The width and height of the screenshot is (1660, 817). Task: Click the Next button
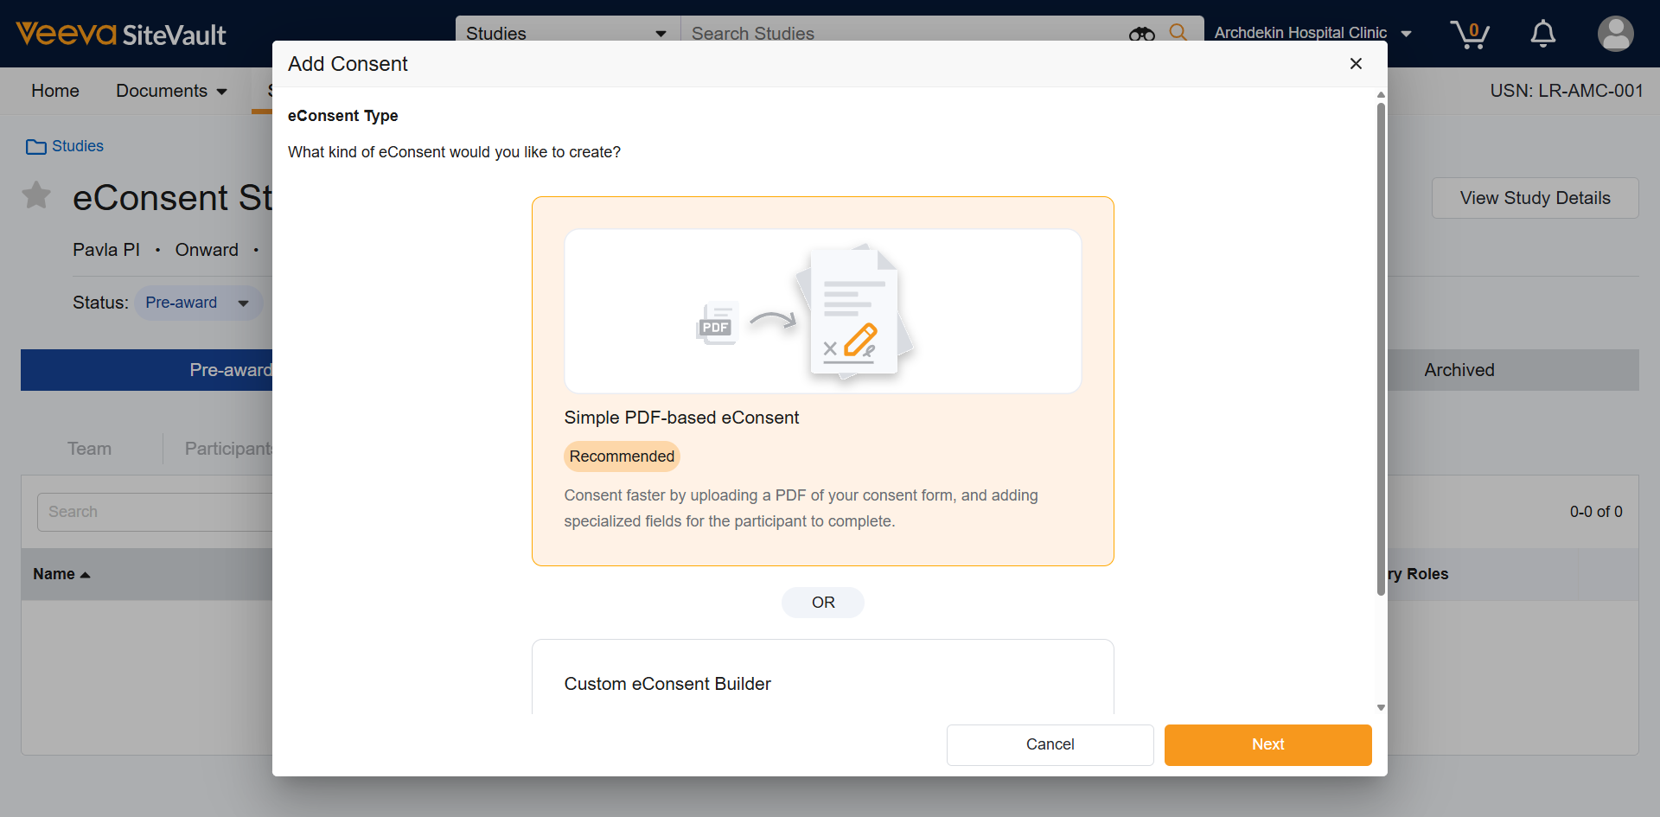click(1267, 744)
